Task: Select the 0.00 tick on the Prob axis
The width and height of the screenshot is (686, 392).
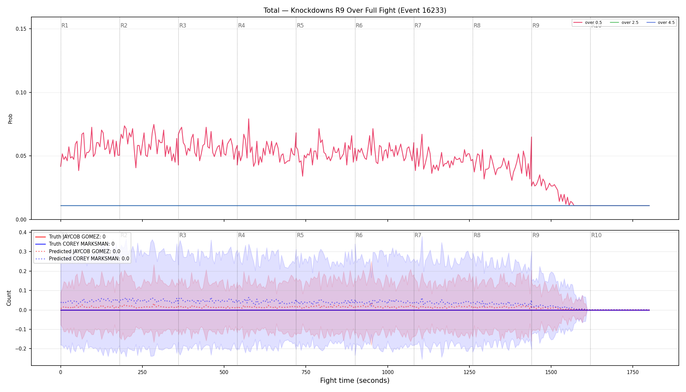Action: coord(21,220)
